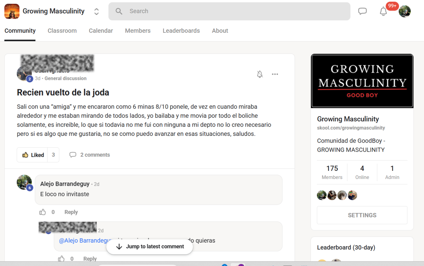Open the skool.com/growingmasculinity link
Image resolution: width=424 pixels, height=266 pixels.
(x=351, y=128)
